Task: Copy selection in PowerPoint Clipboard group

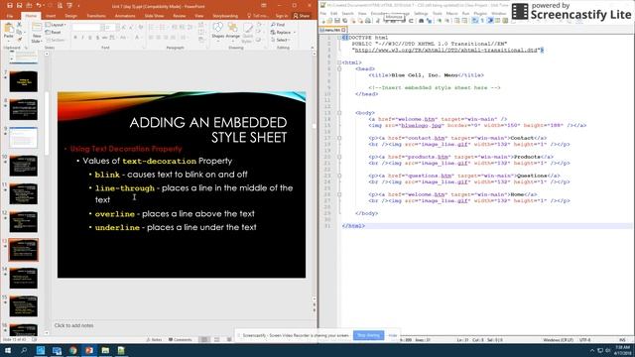Action: pos(19,33)
